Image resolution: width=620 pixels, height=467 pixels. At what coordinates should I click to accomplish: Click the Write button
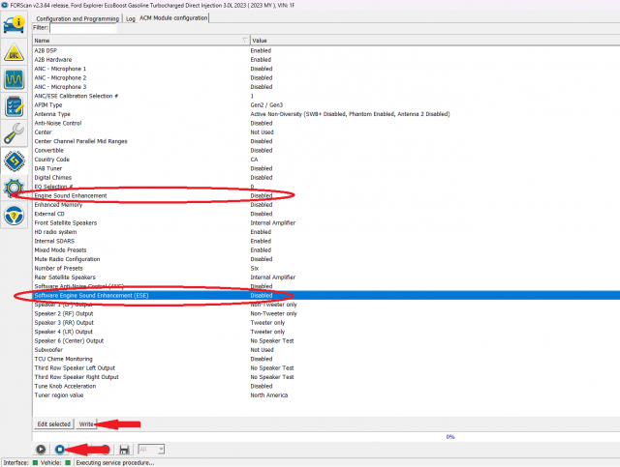87,423
